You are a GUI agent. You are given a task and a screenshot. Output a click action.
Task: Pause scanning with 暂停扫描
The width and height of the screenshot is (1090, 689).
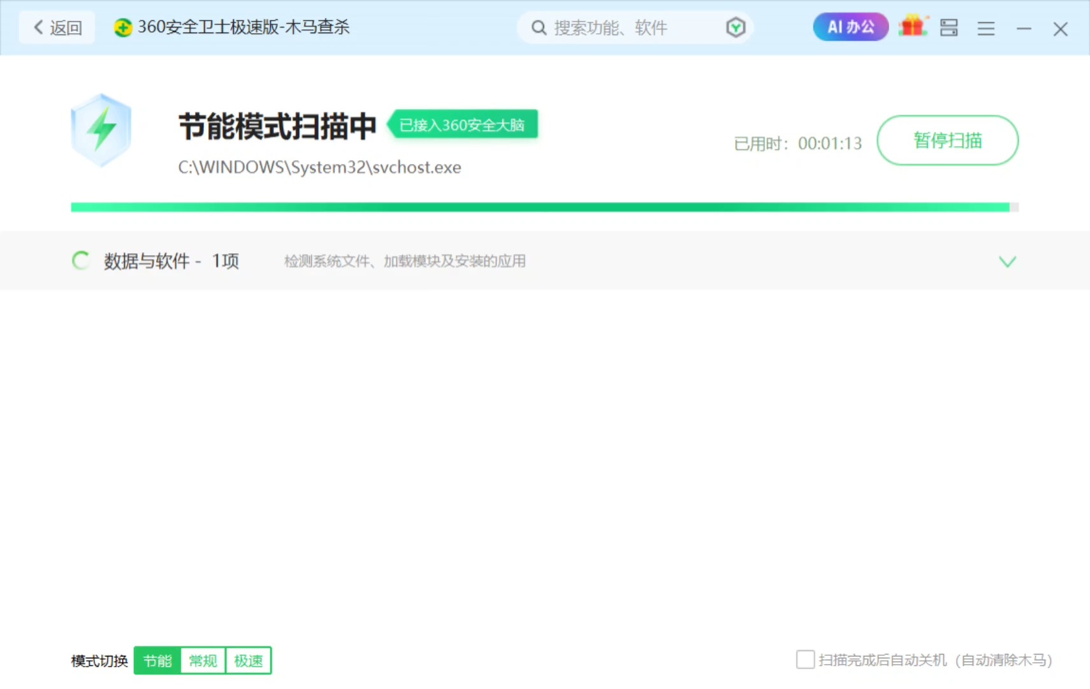point(948,140)
